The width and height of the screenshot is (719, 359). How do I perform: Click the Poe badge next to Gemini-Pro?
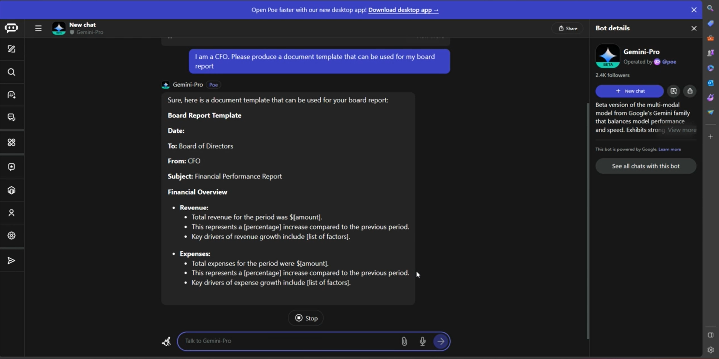tap(213, 85)
